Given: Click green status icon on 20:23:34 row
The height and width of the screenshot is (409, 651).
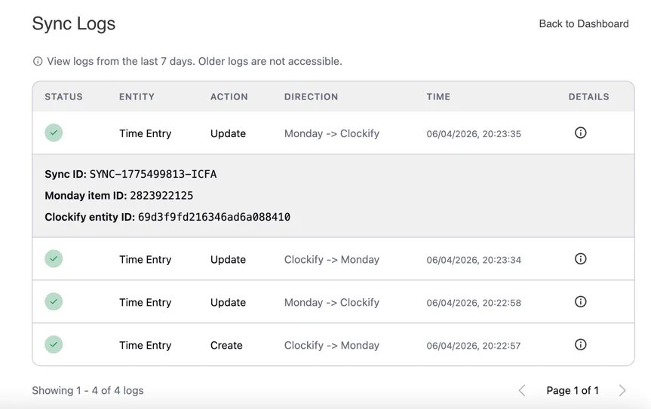Looking at the screenshot, I should [54, 258].
